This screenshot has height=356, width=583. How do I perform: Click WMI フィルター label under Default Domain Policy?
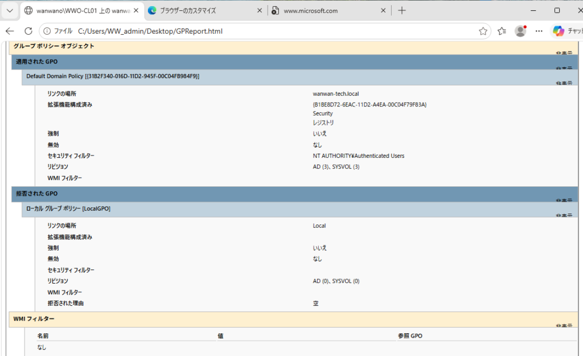tap(65, 178)
